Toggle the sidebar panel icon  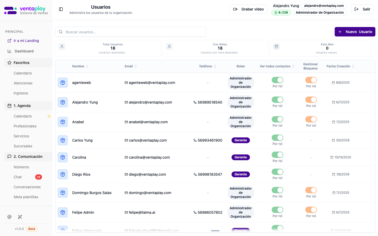pos(61,9)
